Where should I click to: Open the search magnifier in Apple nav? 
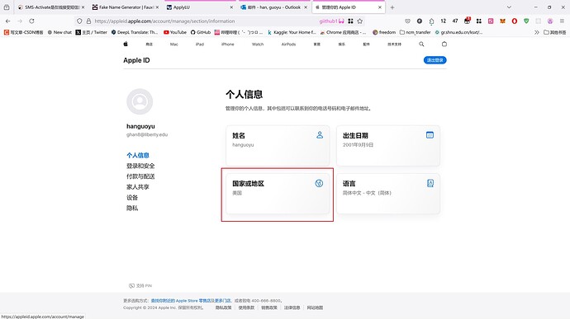click(x=421, y=44)
